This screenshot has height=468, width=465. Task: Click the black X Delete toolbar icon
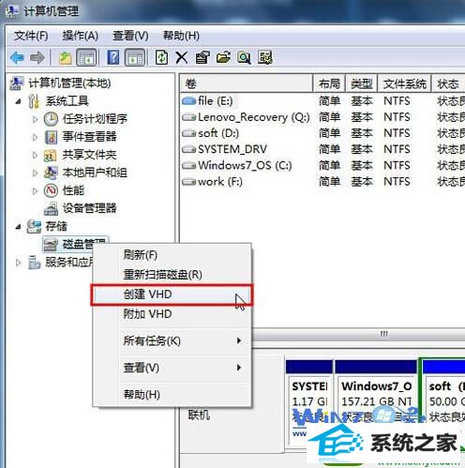click(181, 58)
